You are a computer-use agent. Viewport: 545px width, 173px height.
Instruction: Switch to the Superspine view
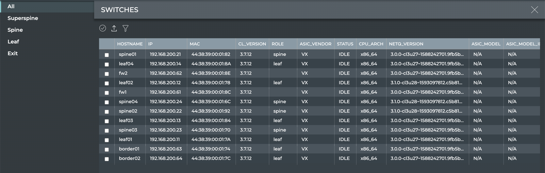(x=23, y=18)
